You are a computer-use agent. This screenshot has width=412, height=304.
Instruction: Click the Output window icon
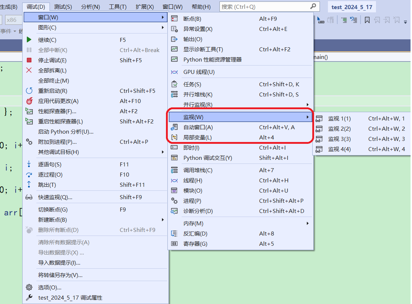174,39
